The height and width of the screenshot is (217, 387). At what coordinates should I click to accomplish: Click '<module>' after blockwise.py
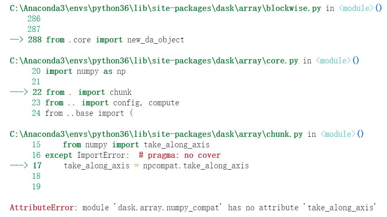click(x=356, y=8)
